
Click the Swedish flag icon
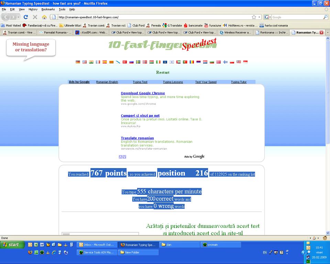click(138, 62)
